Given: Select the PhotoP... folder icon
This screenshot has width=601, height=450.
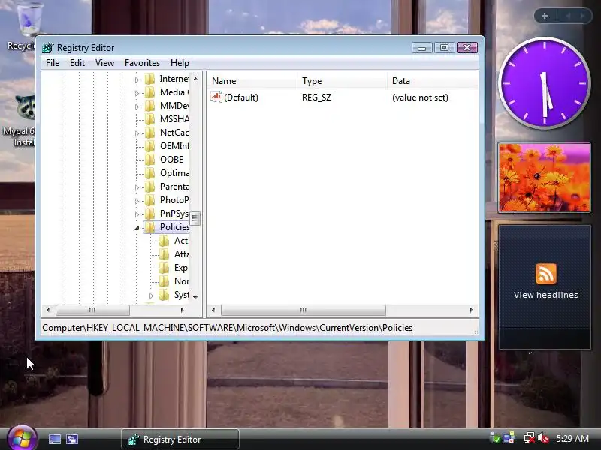Looking at the screenshot, I should (x=149, y=200).
